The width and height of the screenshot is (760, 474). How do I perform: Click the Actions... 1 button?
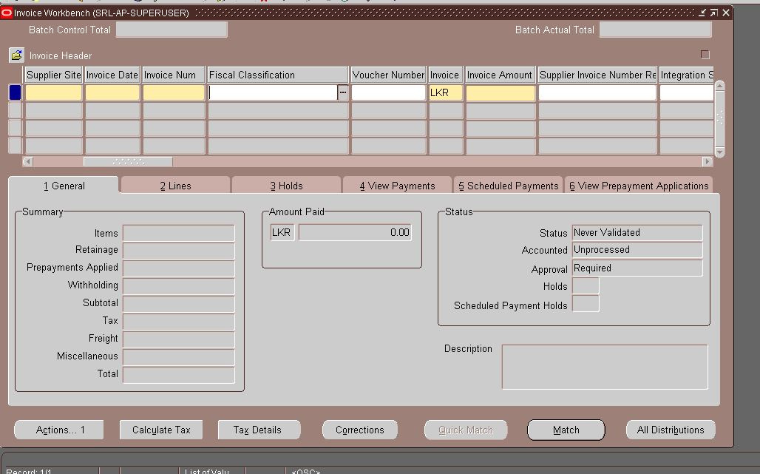(x=60, y=430)
